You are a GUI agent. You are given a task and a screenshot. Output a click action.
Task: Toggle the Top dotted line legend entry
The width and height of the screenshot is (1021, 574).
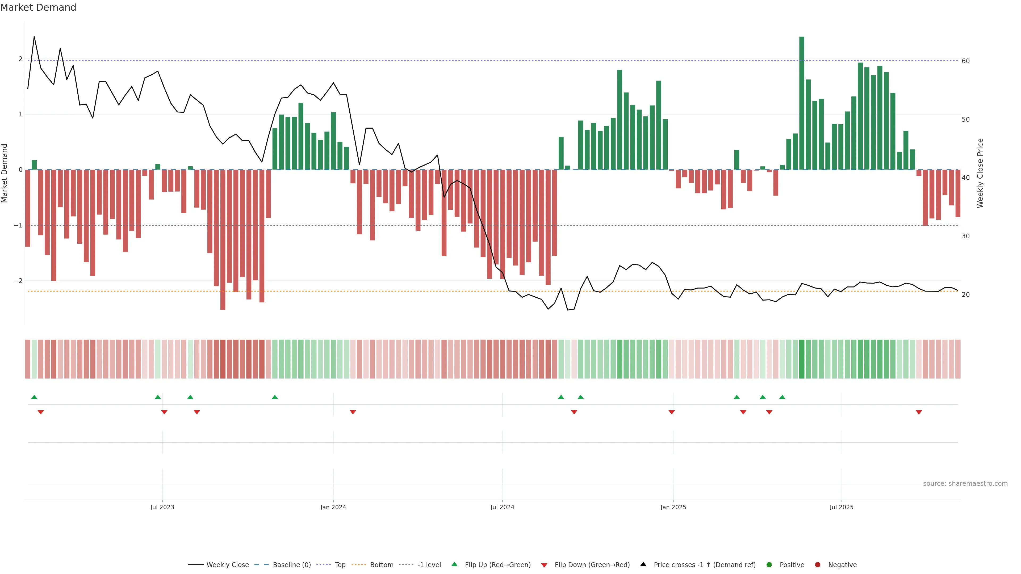click(x=340, y=565)
